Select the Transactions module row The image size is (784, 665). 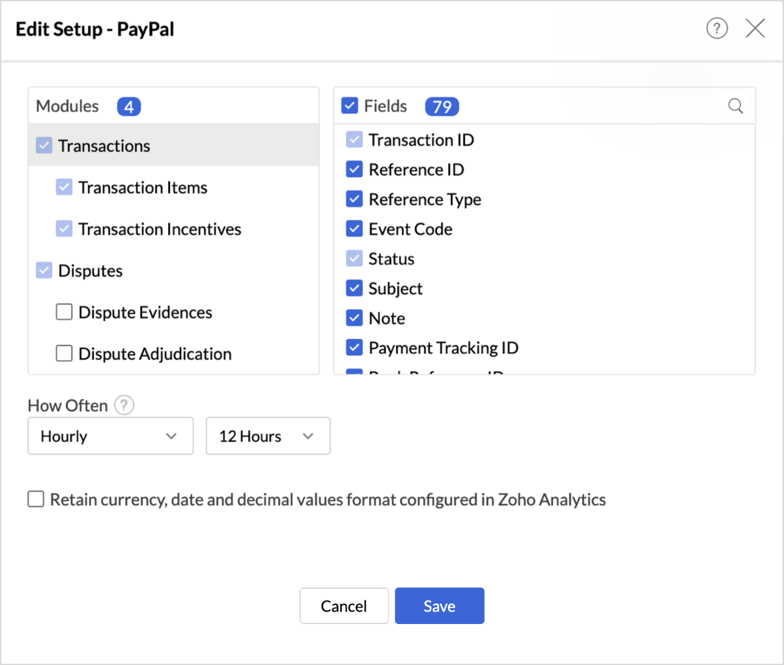104,146
